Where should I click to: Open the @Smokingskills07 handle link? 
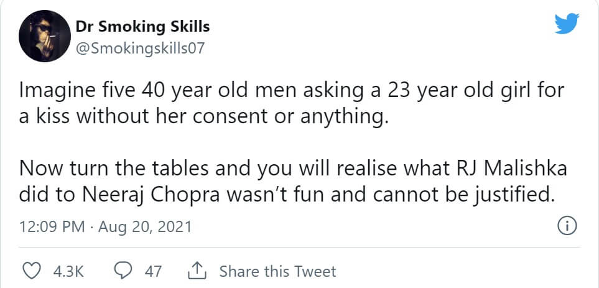[x=139, y=45]
